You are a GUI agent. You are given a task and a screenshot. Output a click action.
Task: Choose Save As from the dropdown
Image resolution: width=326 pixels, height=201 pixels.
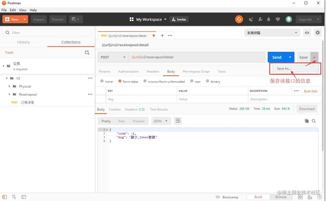coord(296,69)
